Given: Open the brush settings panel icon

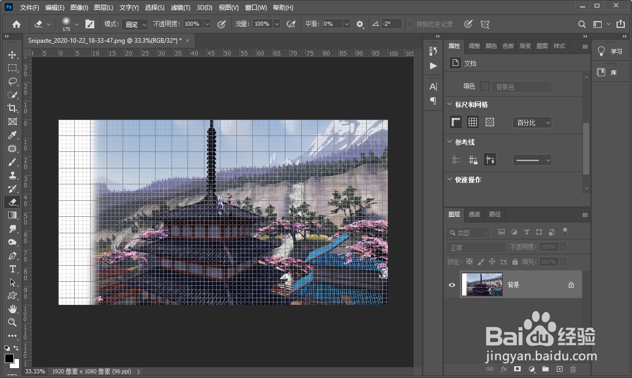Looking at the screenshot, I should (x=90, y=24).
